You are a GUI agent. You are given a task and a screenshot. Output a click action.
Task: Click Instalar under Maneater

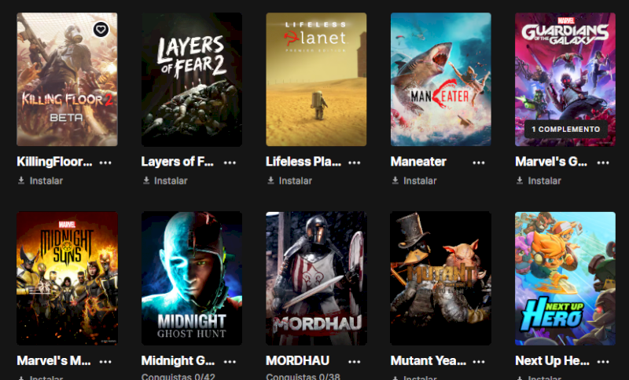tap(414, 181)
